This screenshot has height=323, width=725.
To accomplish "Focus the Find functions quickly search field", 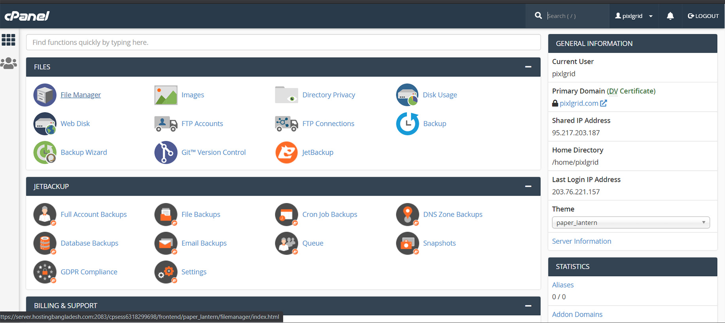I will tap(283, 42).
